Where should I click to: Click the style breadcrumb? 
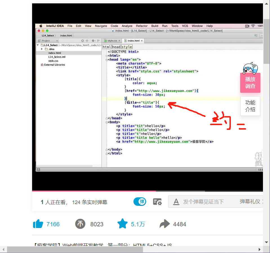[127, 47]
